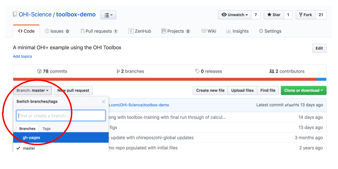Image resolution: width=338 pixels, height=169 pixels.
Task: Toggle the Branch: master dropdown
Action: click(32, 90)
